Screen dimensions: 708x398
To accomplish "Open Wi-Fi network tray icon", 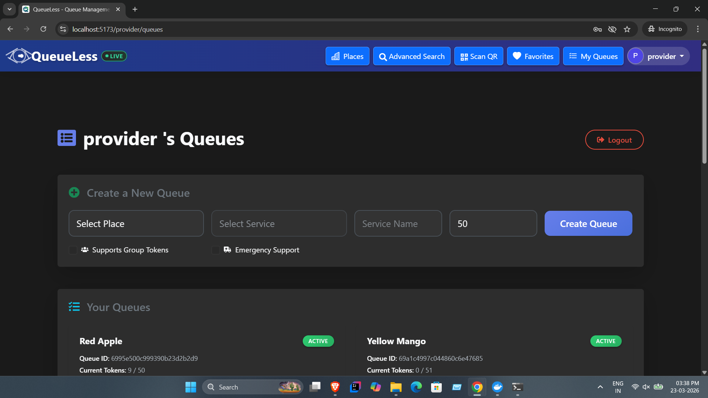I will 635,387.
